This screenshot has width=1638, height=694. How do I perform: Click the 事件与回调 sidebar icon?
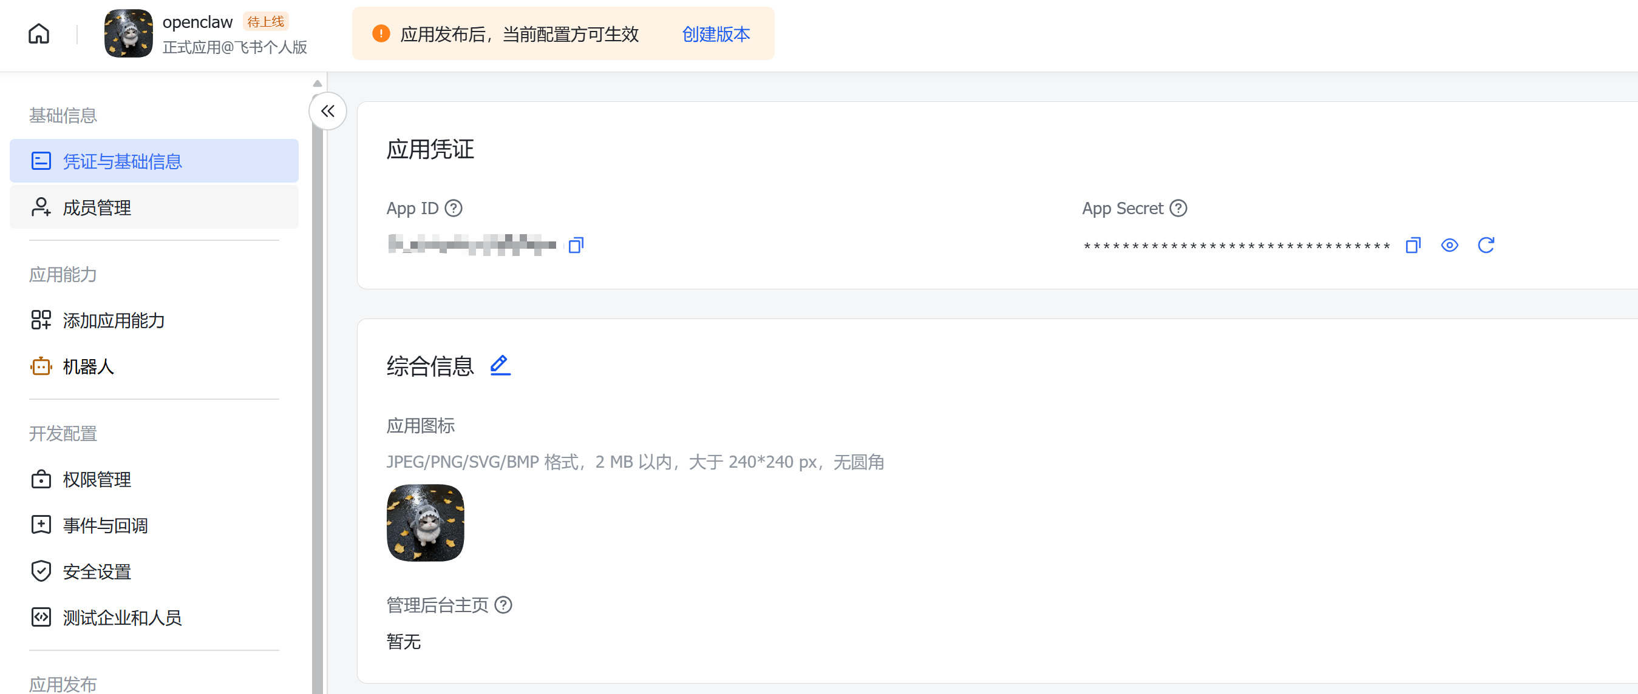(41, 524)
